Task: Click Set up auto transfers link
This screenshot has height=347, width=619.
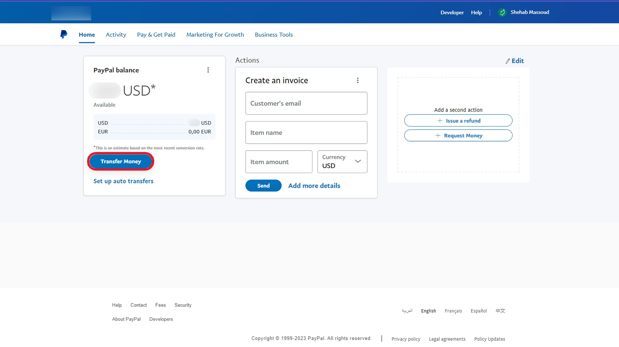Action: pyautogui.click(x=123, y=181)
